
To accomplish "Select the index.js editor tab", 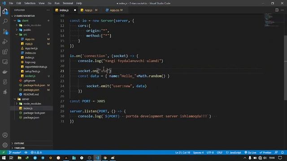I will [x=66, y=10].
